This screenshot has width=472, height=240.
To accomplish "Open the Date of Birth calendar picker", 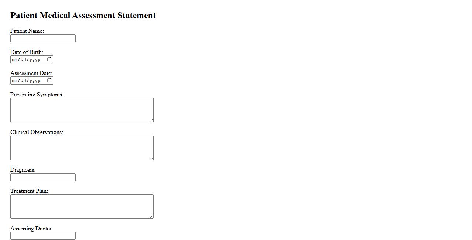I will 49,59.
